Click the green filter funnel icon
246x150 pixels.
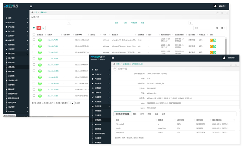tap(34, 28)
